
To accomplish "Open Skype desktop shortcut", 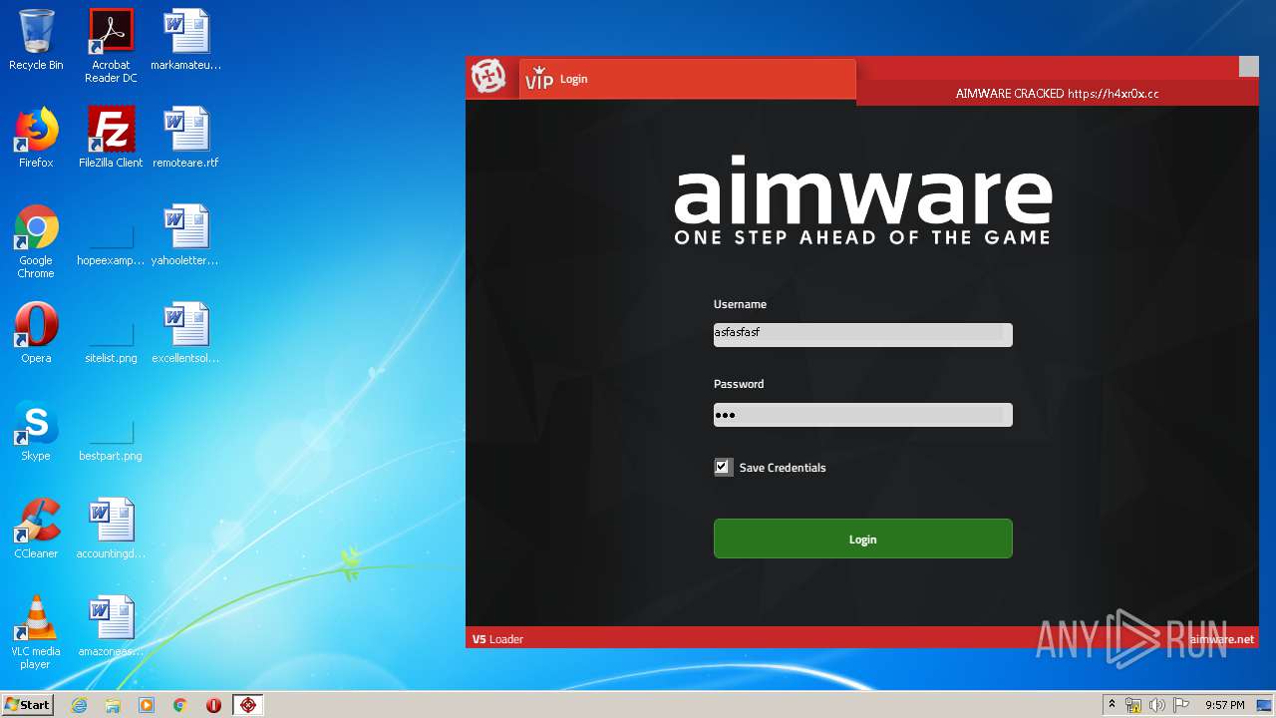I will point(36,431).
